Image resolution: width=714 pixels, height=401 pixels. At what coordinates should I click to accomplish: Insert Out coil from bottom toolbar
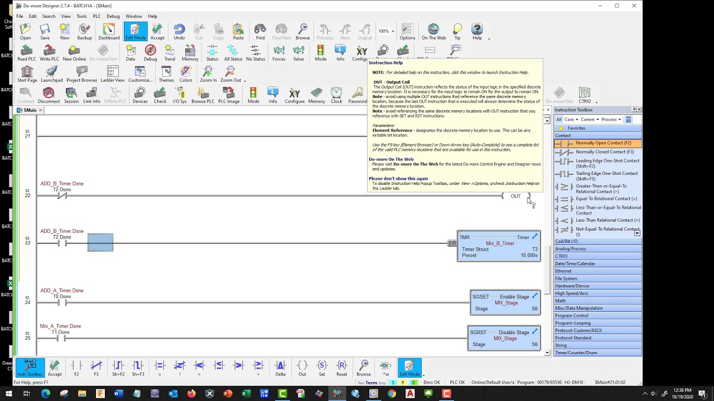pyautogui.click(x=302, y=368)
